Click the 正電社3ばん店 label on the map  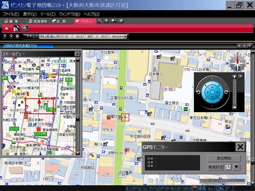[122, 98]
